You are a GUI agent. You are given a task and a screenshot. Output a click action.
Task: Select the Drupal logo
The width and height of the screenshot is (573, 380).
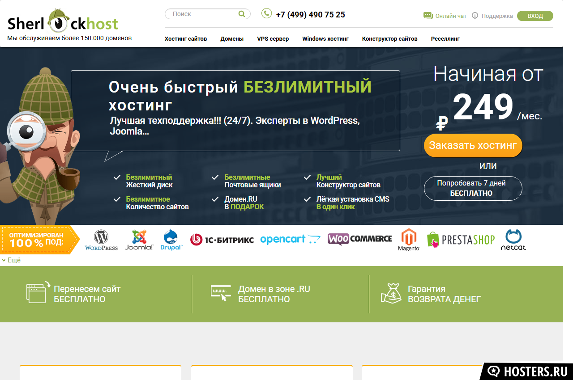(x=171, y=240)
